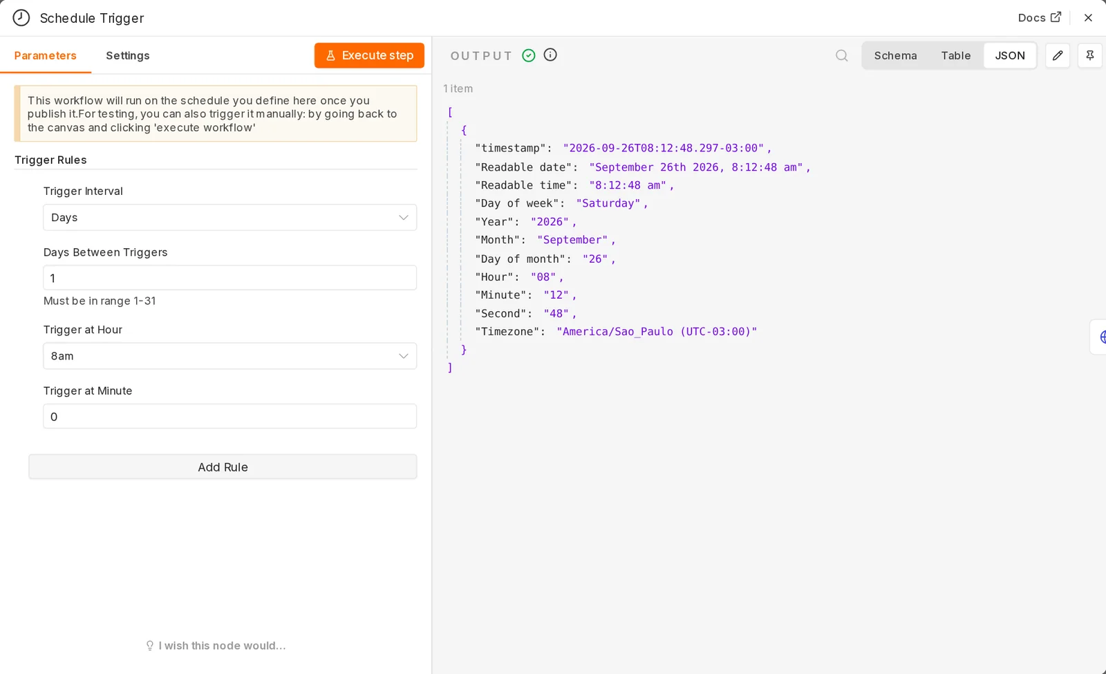Click the output success checkmark icon
The width and height of the screenshot is (1106, 674).
(x=529, y=55)
